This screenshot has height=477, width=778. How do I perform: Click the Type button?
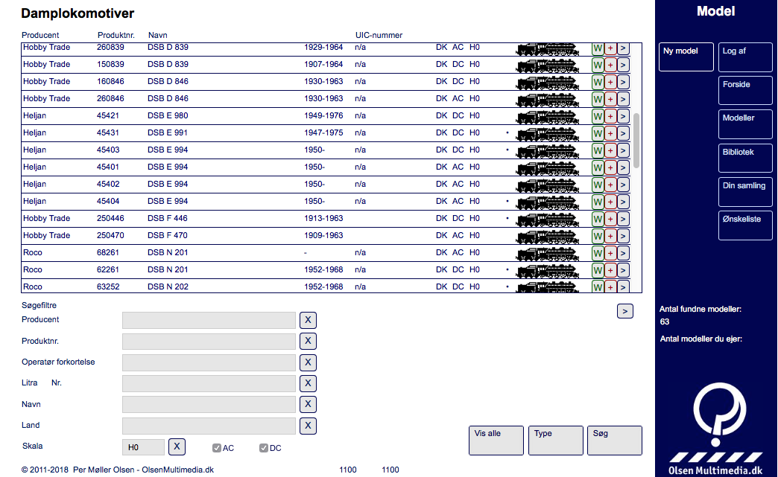tap(556, 441)
